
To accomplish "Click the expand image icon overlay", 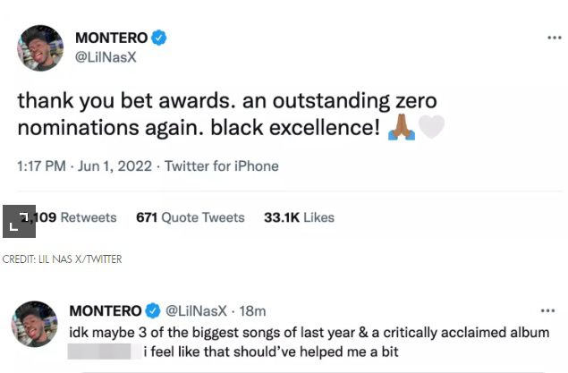I will 18,222.
